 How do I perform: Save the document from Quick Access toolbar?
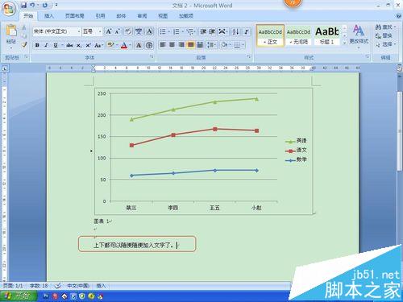pos(24,5)
